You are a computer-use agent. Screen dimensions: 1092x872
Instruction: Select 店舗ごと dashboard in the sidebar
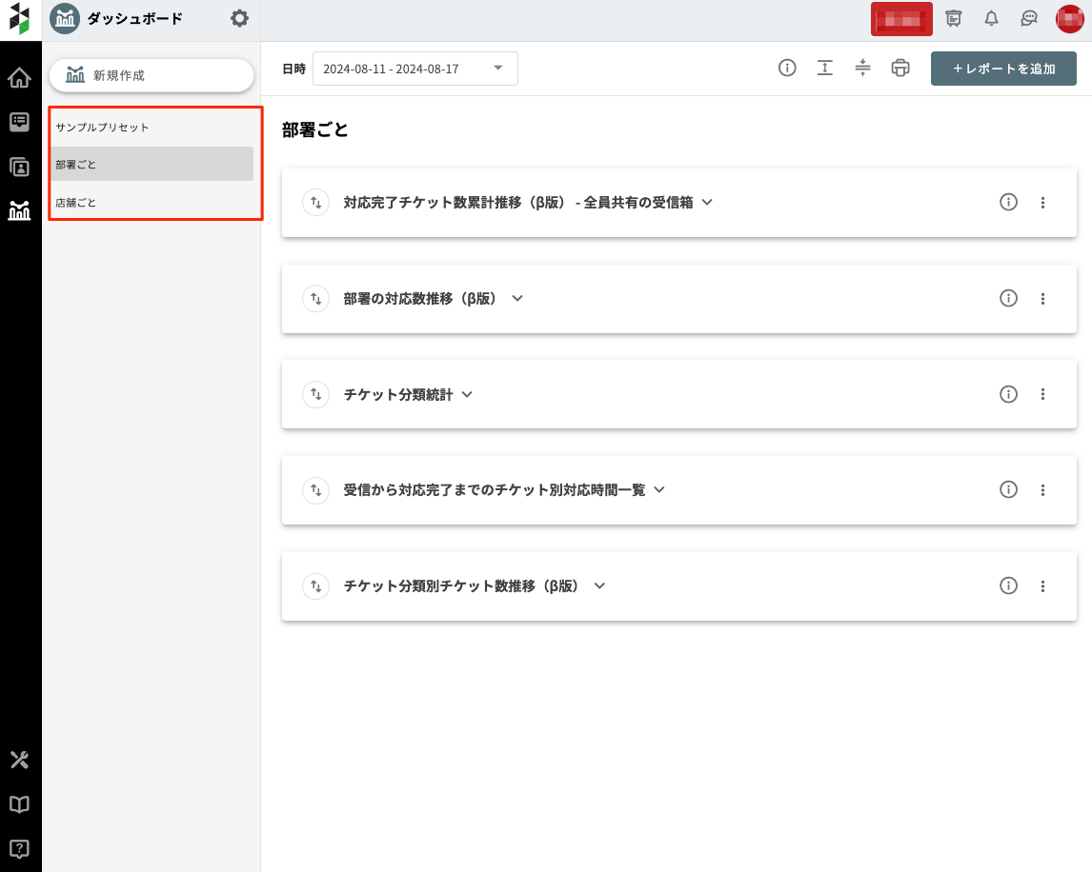(76, 203)
